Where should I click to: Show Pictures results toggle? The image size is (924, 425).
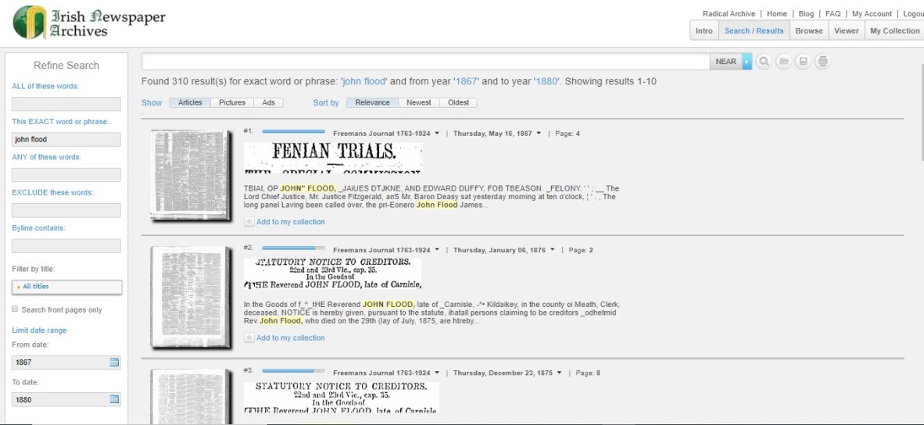tap(232, 102)
